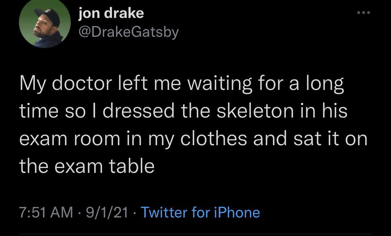Screen dimensions: 391x236
Task: Visit the @DrakeGatsby handle
Action: click(x=128, y=31)
